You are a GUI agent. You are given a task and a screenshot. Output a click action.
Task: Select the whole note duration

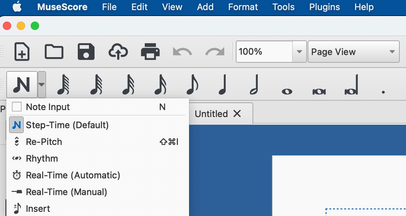pyautogui.click(x=287, y=92)
